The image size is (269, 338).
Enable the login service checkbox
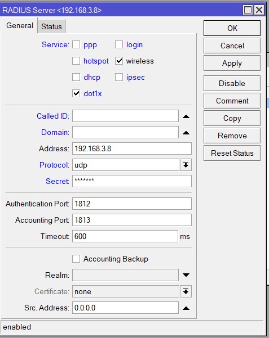click(x=119, y=44)
